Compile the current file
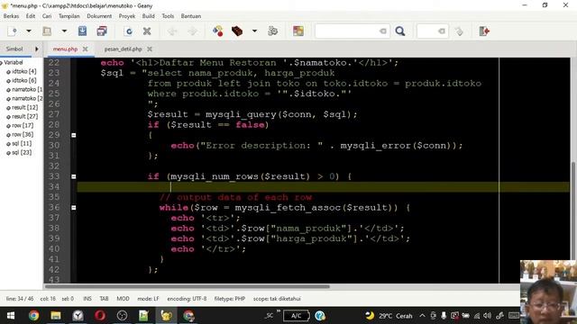The width and height of the screenshot is (577, 324). 217,31
